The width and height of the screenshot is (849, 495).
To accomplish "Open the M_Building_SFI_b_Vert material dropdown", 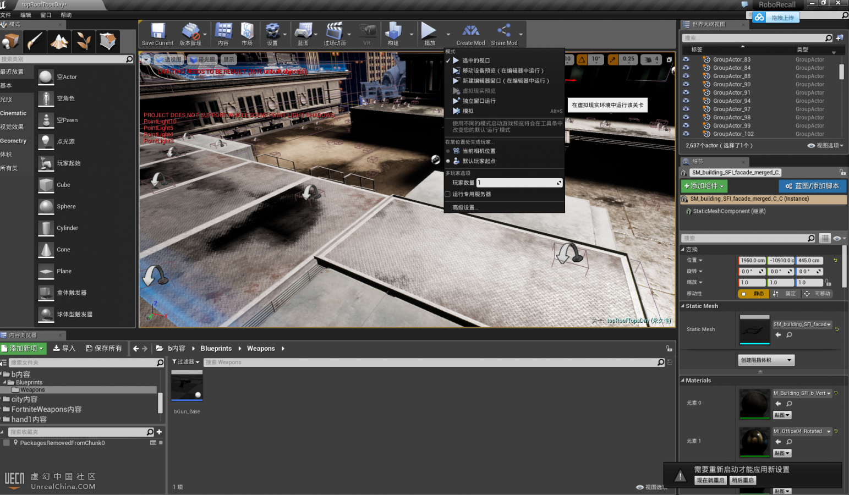I will 802,393.
